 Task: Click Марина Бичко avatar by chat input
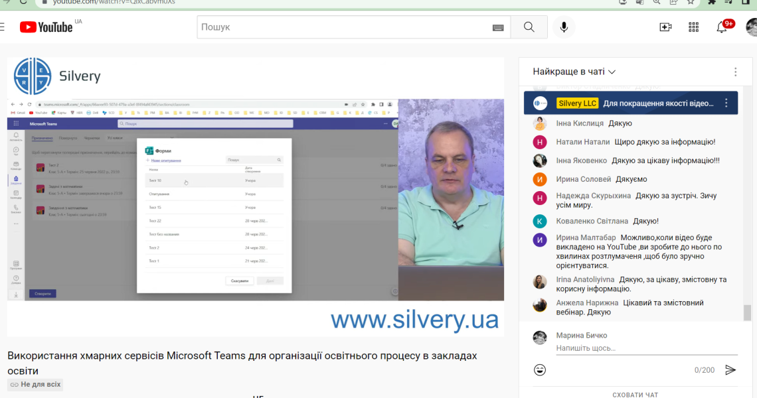(x=540, y=338)
